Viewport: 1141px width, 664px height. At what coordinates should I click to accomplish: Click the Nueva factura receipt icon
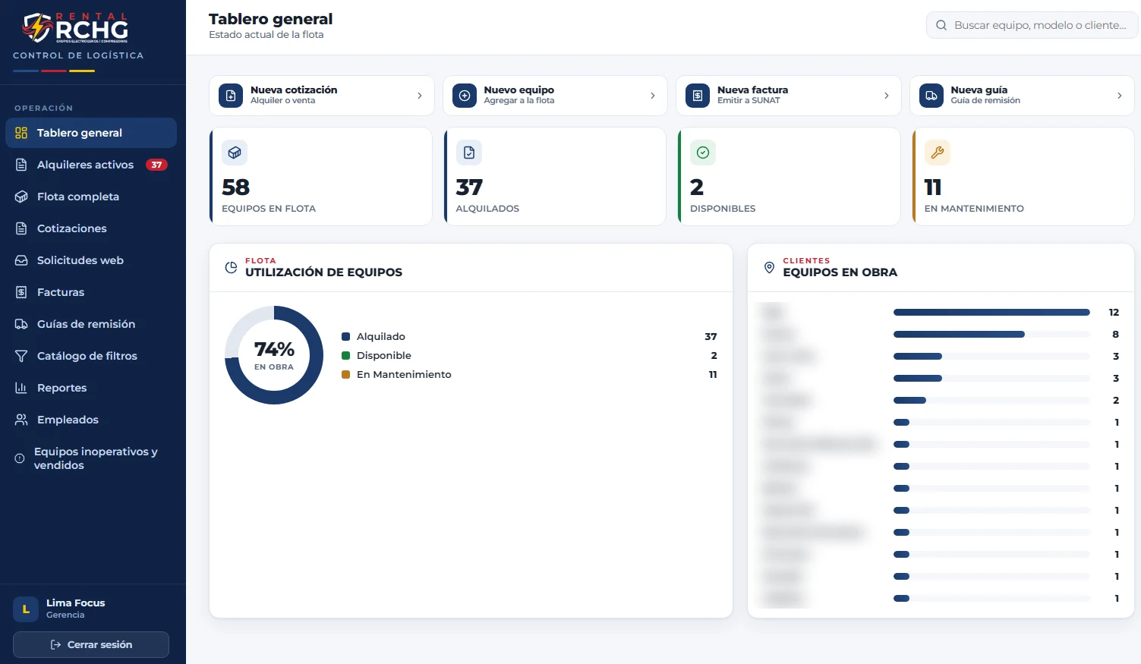(x=698, y=96)
